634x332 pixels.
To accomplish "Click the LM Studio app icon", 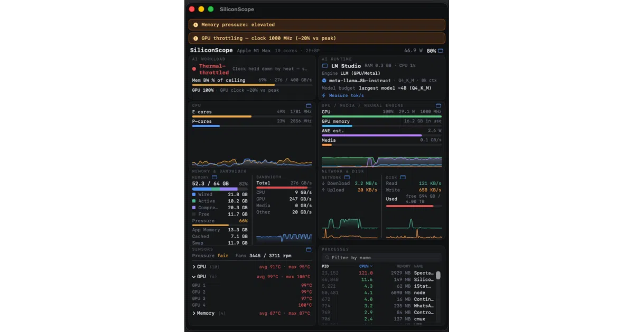I will pyautogui.click(x=325, y=66).
